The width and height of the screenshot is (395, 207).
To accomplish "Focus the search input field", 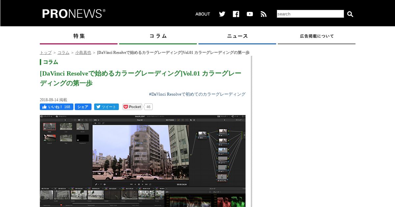I will tap(310, 14).
